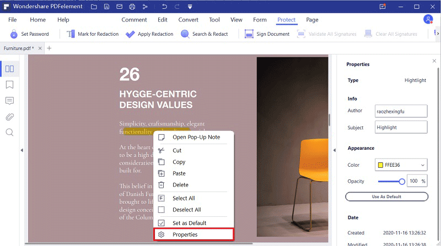Toggle the Set as Default checkmark
This screenshot has height=246, width=441.
(x=161, y=223)
